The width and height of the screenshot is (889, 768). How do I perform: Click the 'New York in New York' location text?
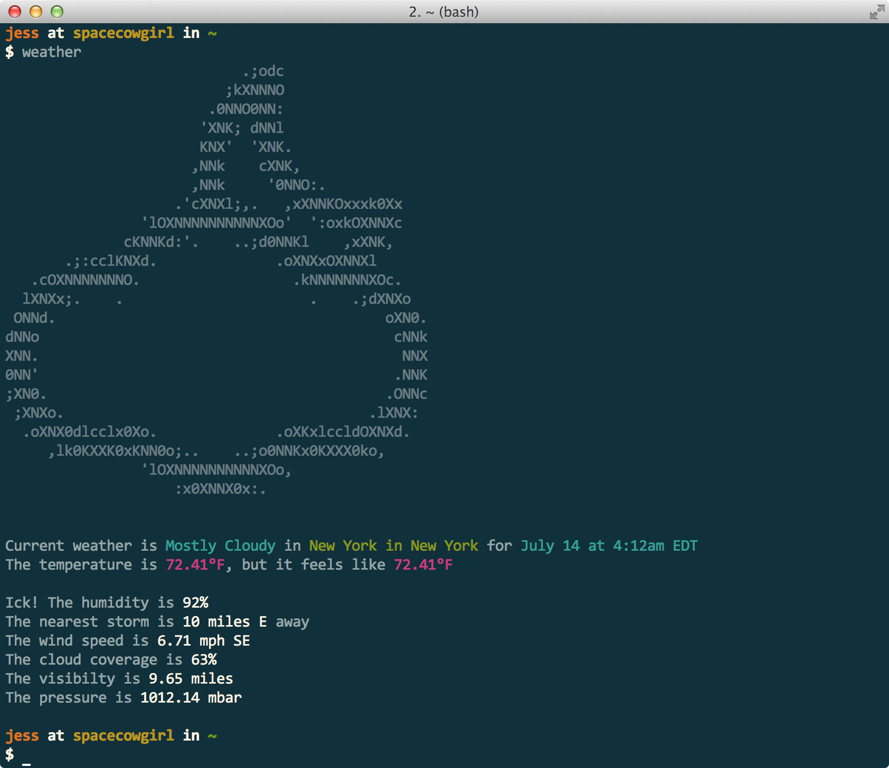(x=394, y=546)
